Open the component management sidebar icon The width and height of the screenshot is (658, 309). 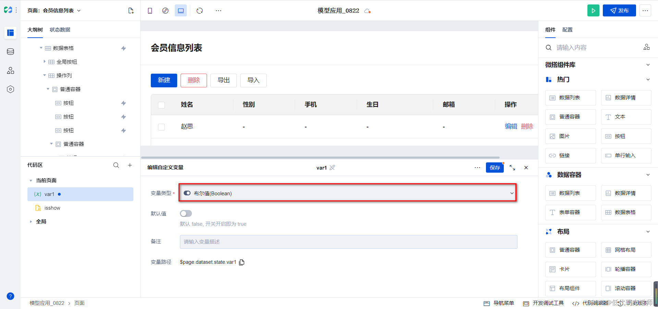(10, 71)
